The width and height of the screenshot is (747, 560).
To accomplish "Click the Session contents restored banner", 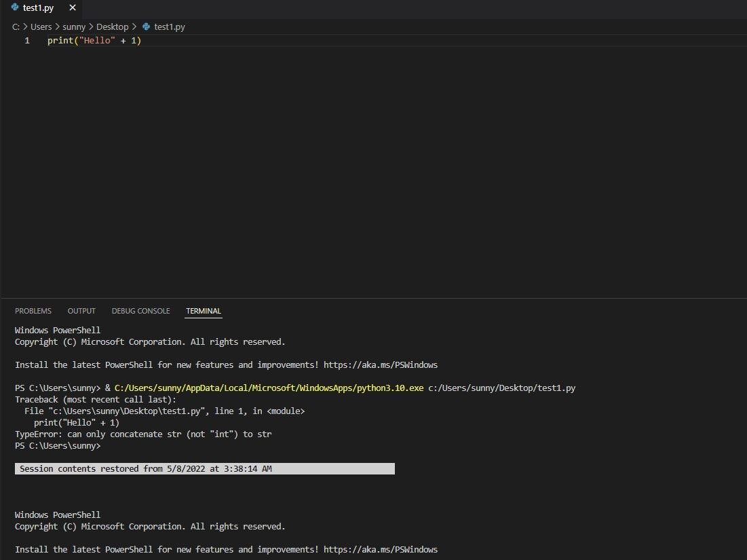I will (205, 468).
